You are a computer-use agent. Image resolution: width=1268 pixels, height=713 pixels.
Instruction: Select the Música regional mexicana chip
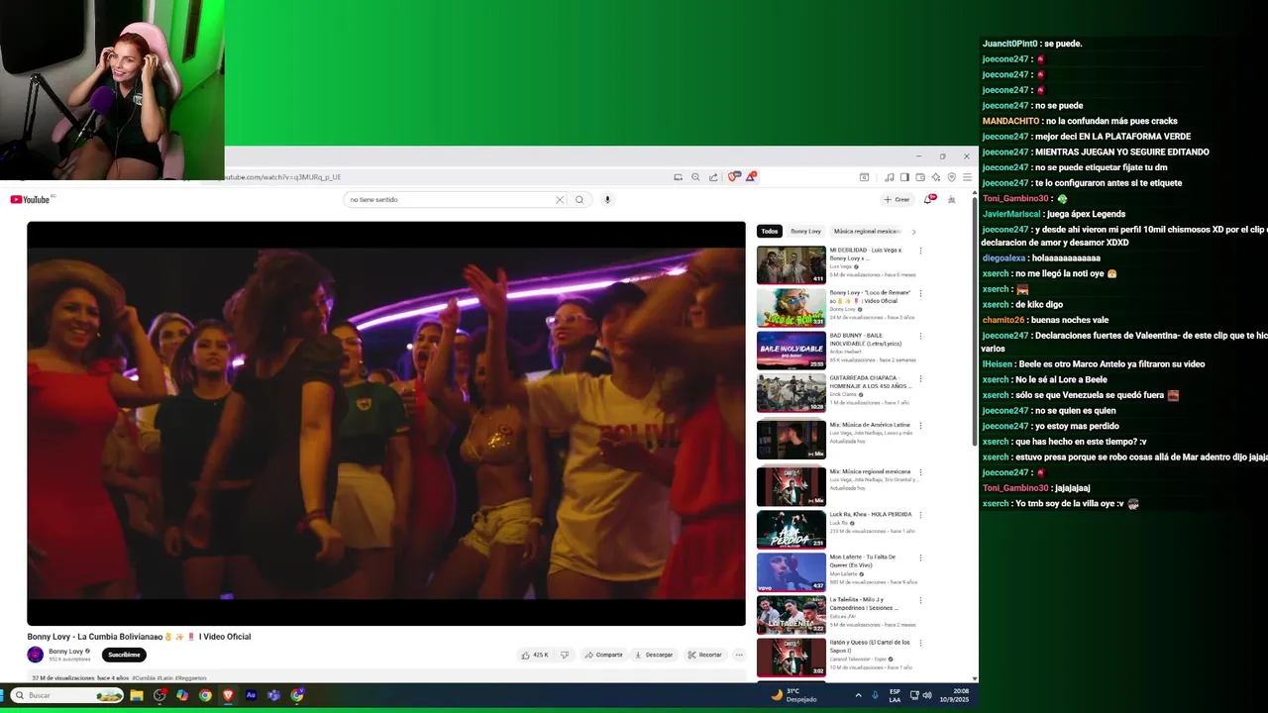[867, 231]
